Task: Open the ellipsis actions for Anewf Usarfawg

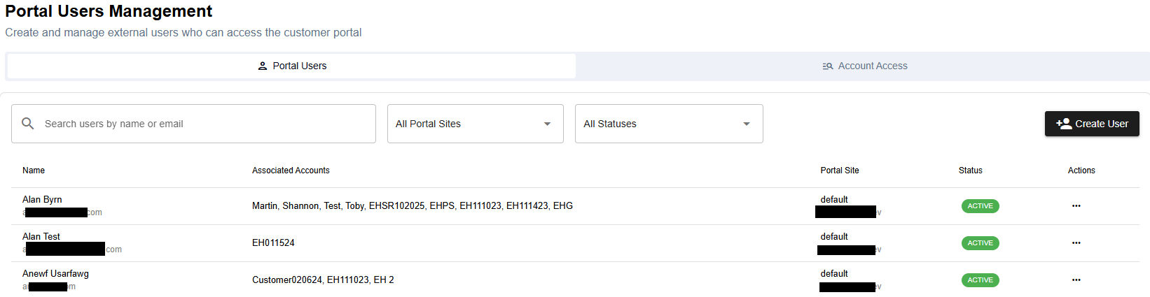Action: (x=1076, y=280)
